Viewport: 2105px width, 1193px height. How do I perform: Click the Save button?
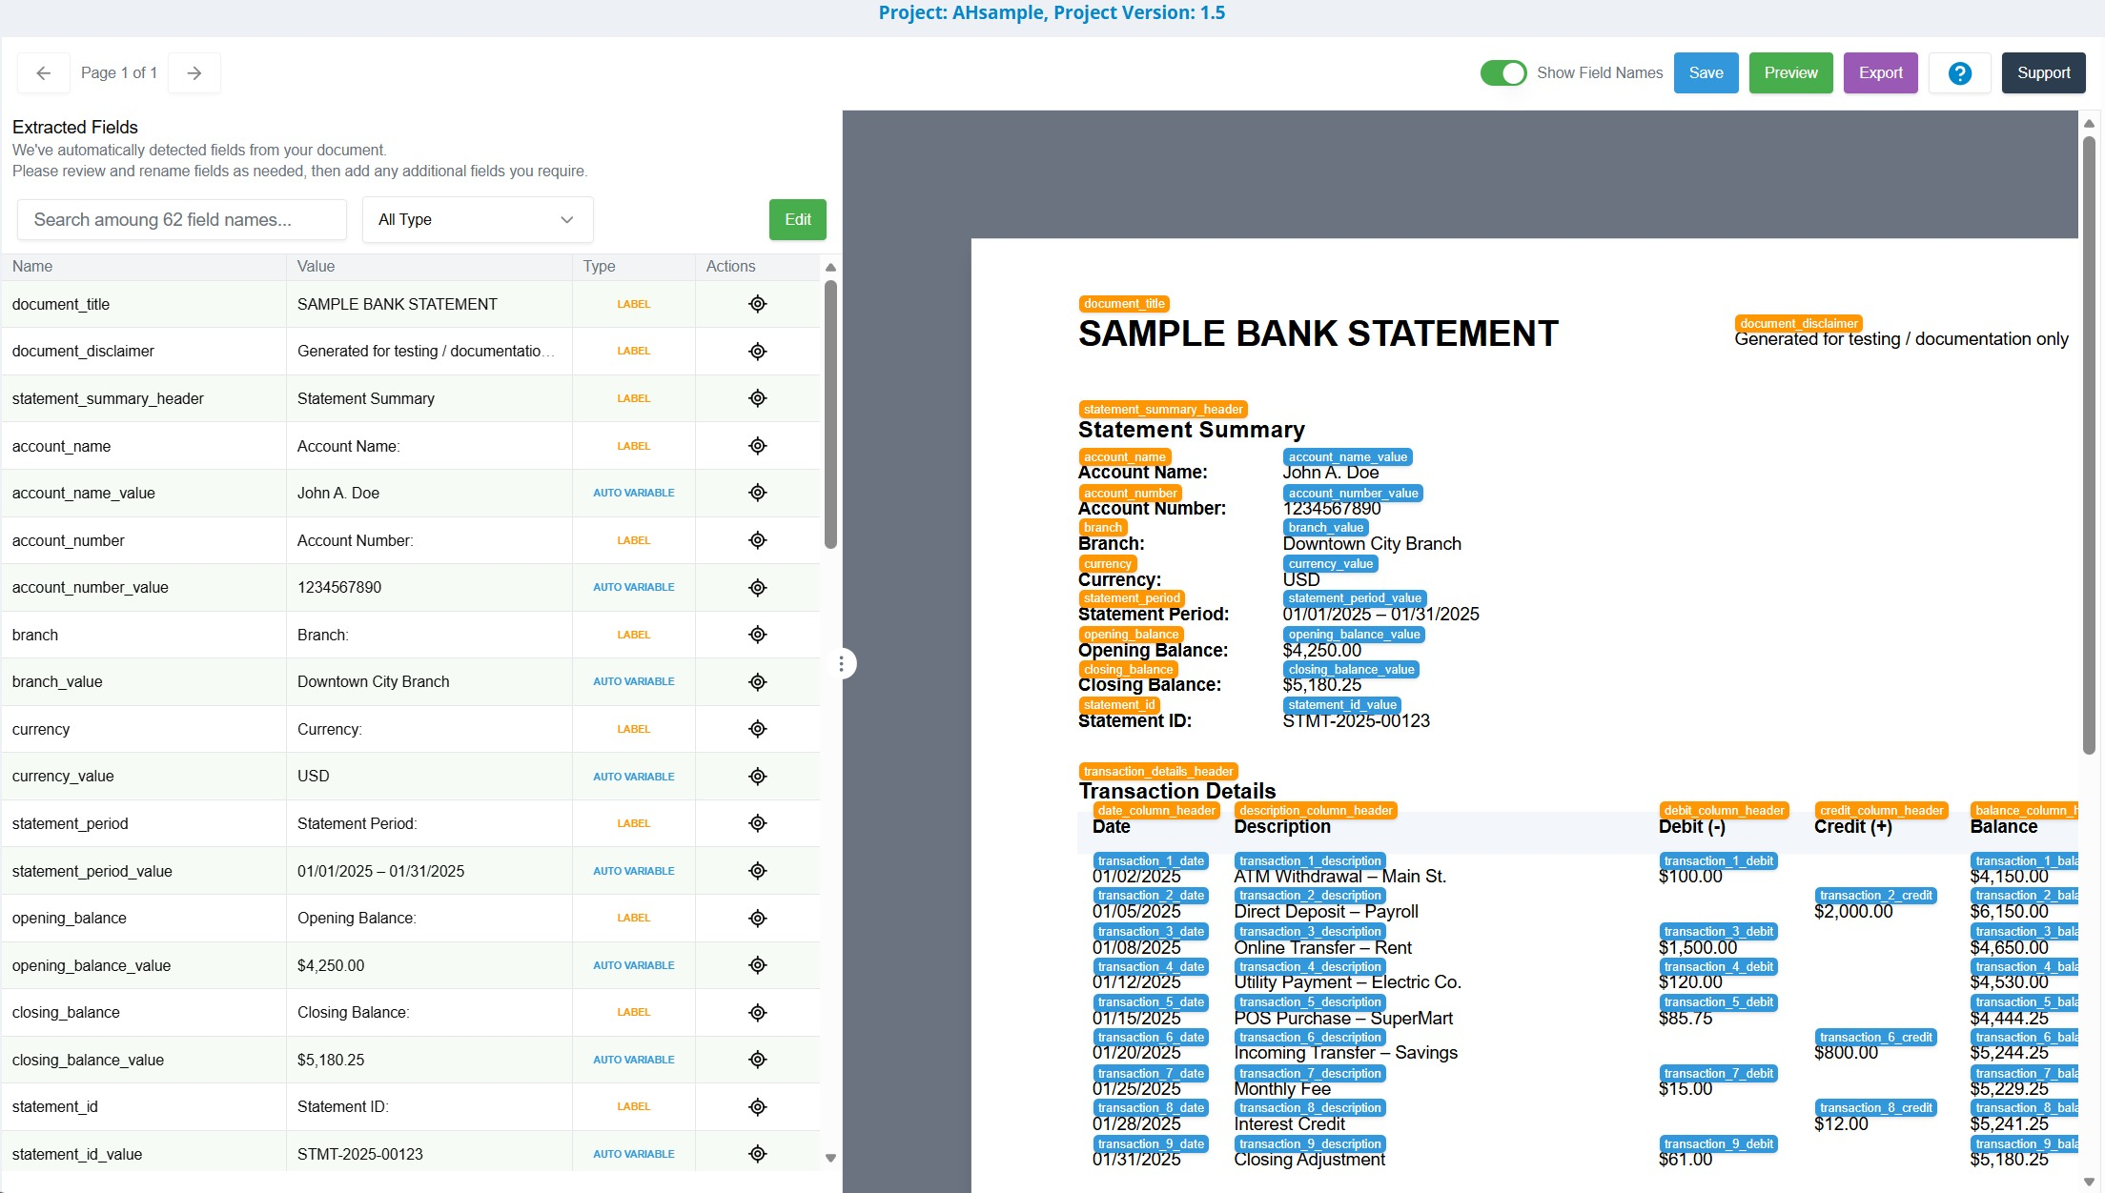(x=1706, y=73)
